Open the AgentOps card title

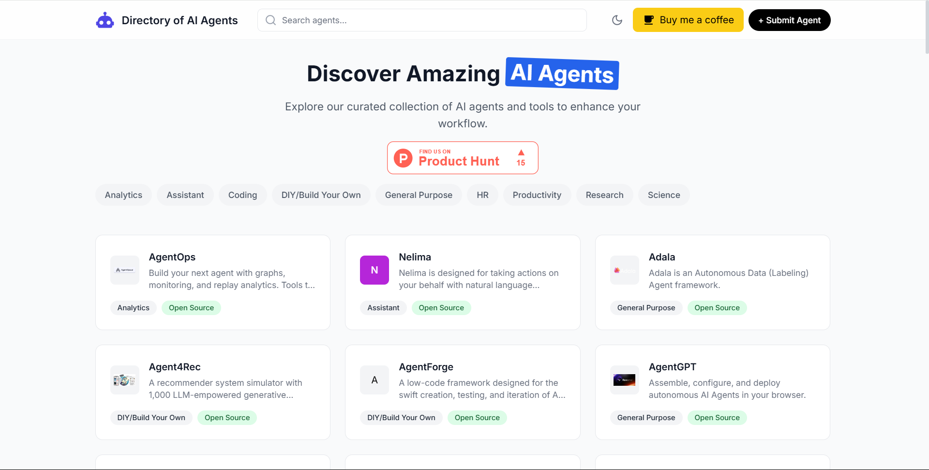point(172,257)
